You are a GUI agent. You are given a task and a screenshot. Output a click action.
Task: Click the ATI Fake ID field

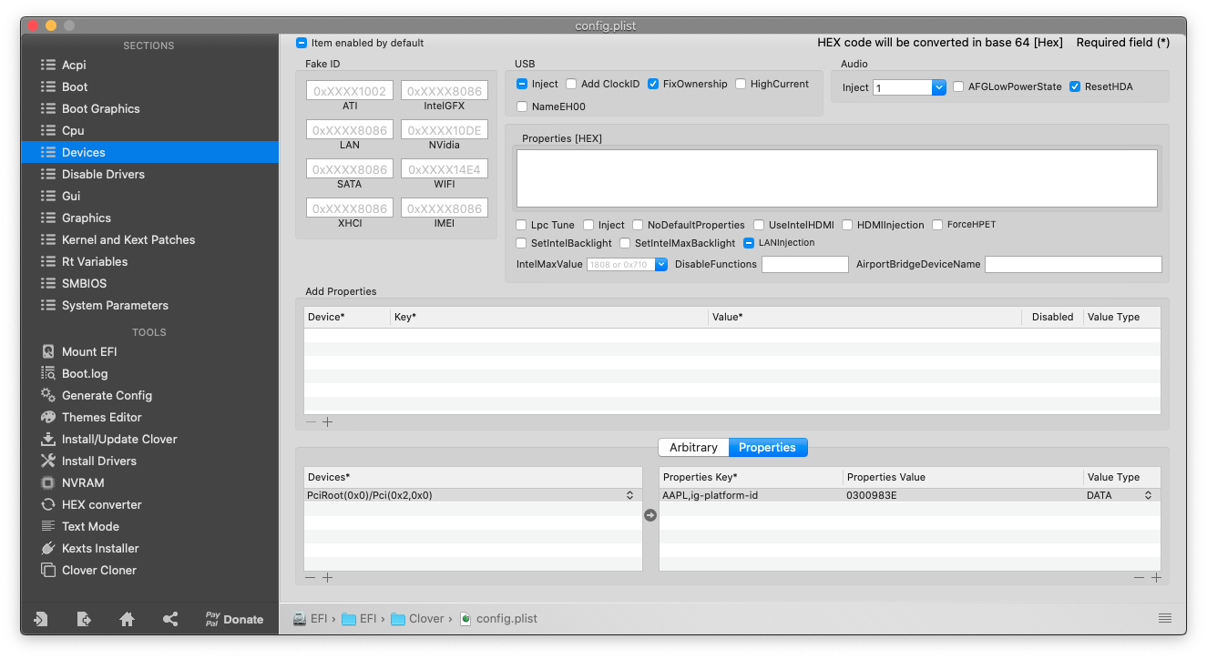[x=350, y=91]
